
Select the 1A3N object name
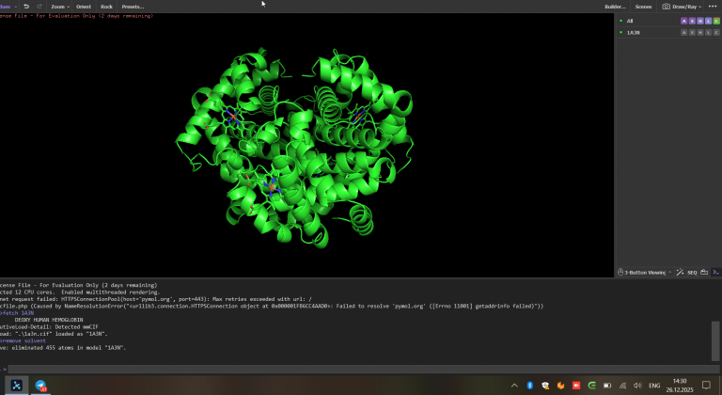coord(633,32)
